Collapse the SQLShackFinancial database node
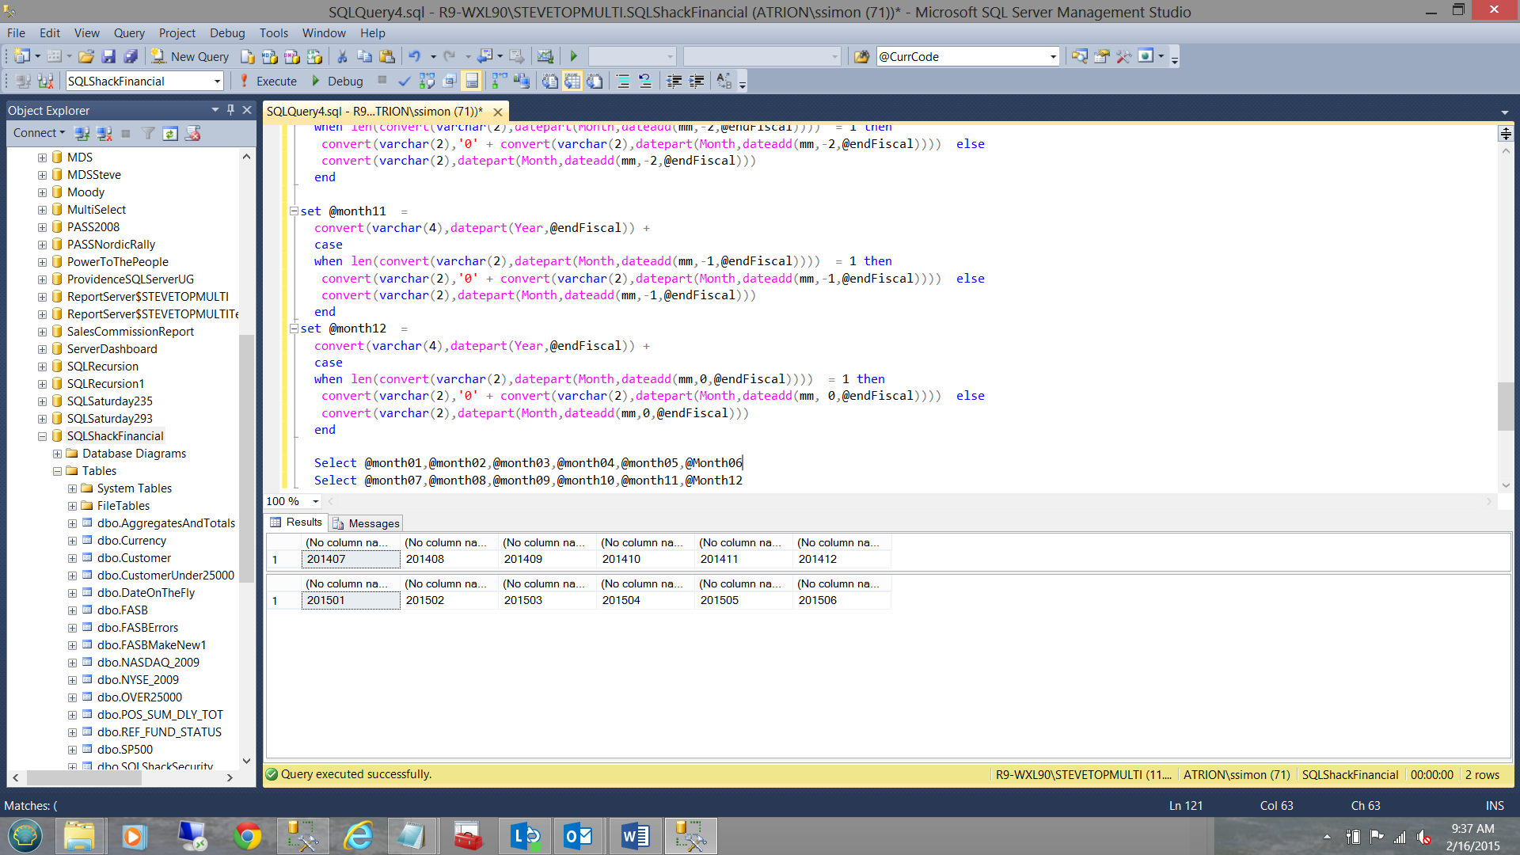This screenshot has width=1520, height=855. [41, 435]
